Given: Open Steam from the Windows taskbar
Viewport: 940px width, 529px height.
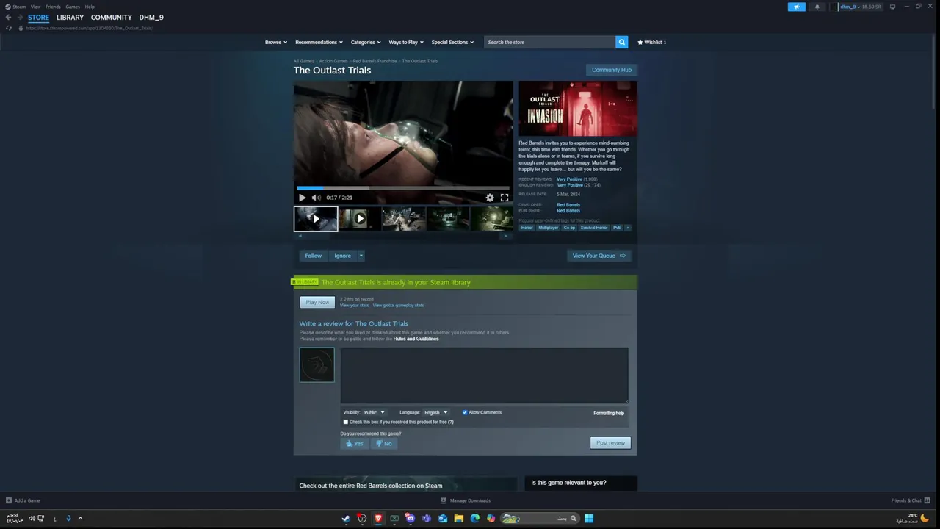Looking at the screenshot, I should coord(346,518).
